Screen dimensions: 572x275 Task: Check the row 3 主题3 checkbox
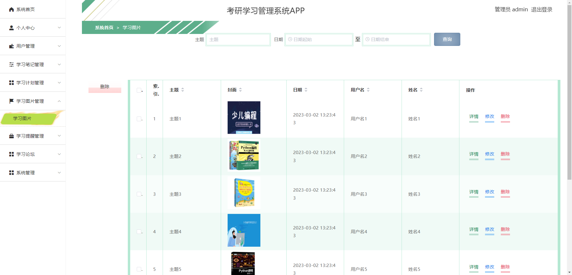click(x=139, y=194)
